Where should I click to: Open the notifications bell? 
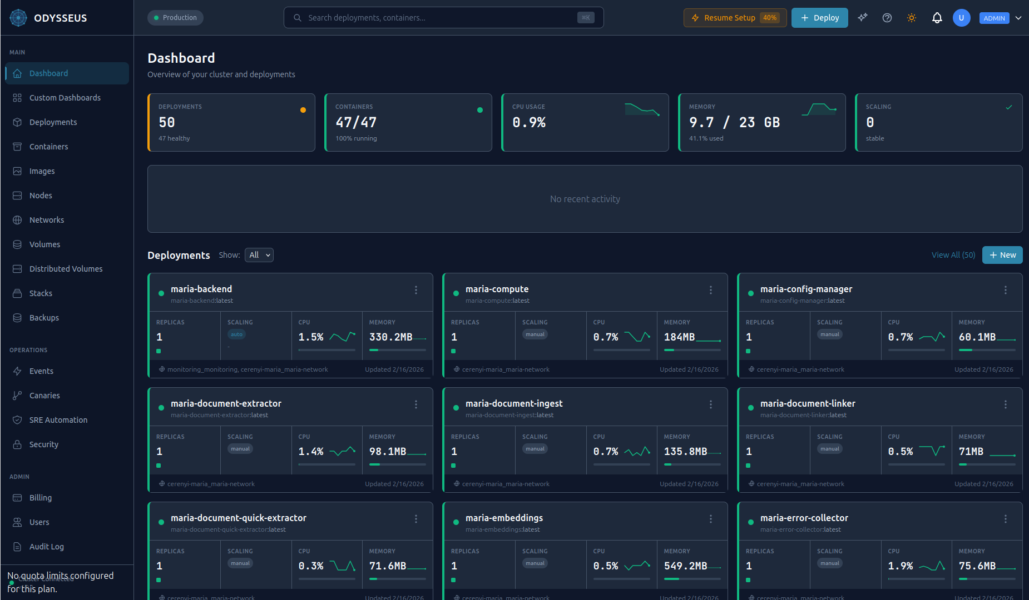click(x=937, y=17)
